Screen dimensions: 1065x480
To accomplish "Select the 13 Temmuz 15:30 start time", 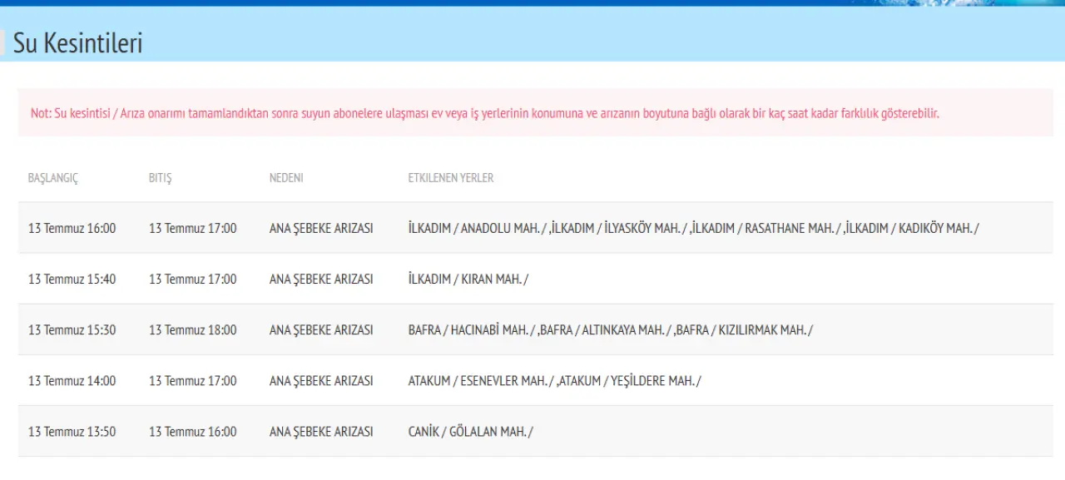I will [x=72, y=329].
